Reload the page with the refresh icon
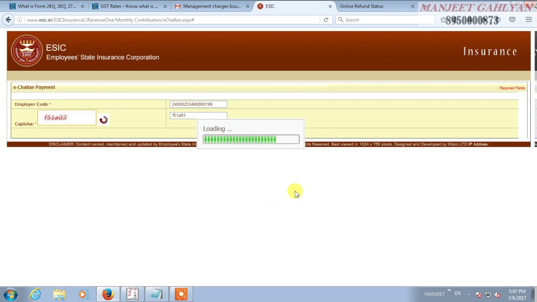The width and height of the screenshot is (537, 302). tap(326, 20)
